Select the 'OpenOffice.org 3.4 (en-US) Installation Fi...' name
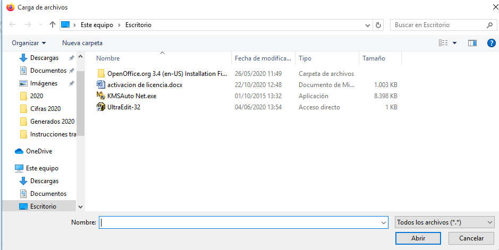499x250 pixels. click(167, 74)
